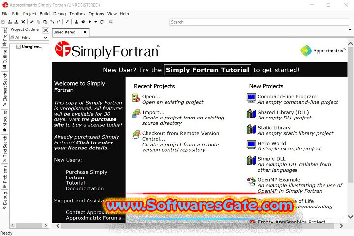Open the Documentation link

[x=85, y=189]
